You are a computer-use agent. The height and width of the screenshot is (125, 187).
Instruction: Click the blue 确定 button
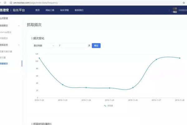[96, 46]
